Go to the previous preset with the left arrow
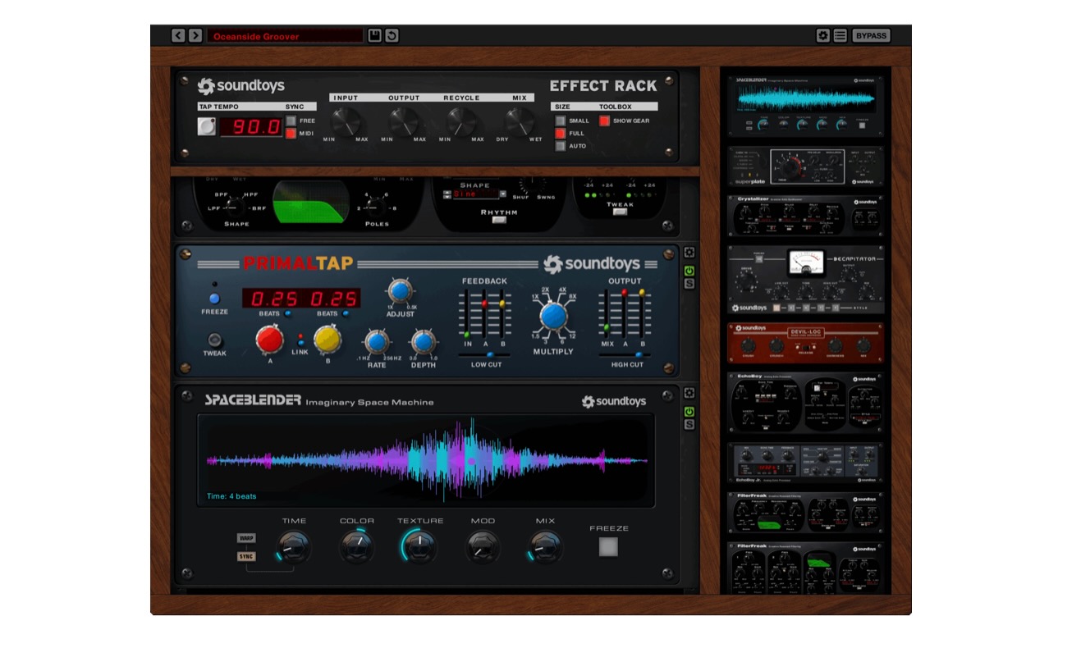 tap(178, 35)
